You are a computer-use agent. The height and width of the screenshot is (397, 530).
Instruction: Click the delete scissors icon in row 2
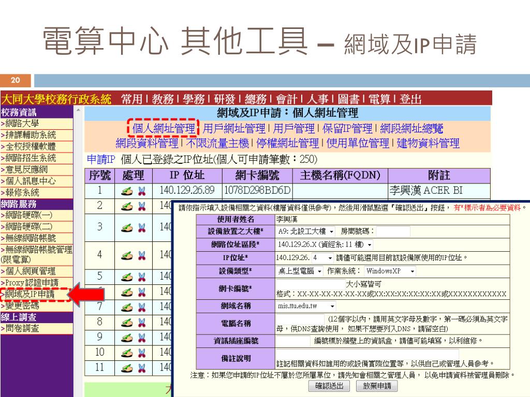pyautogui.click(x=142, y=206)
